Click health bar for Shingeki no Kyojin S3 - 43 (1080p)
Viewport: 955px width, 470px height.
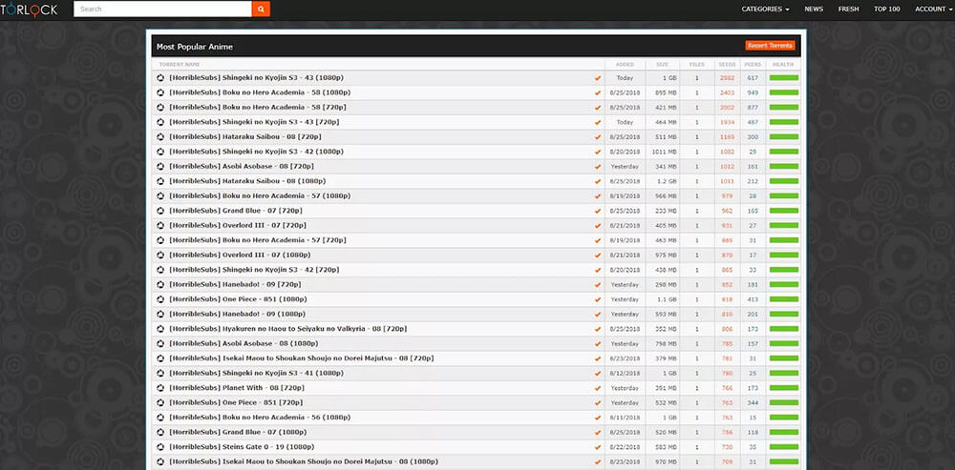(x=783, y=78)
